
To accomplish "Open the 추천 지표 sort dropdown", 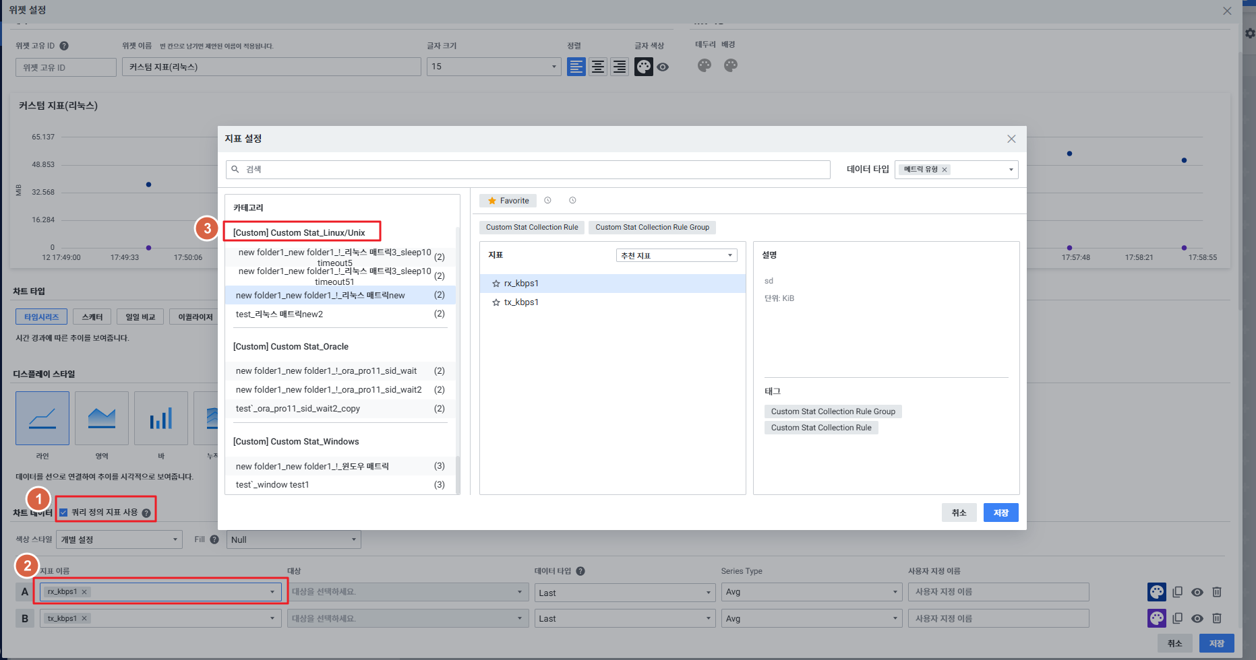I will tap(676, 255).
